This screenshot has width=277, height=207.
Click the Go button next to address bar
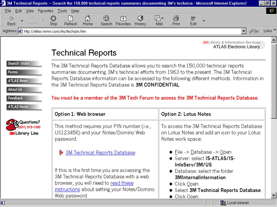tap(254, 31)
